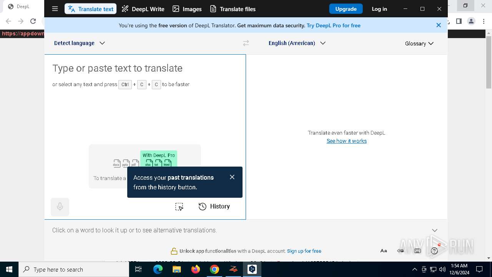The width and height of the screenshot is (492, 277).
Task: Click the pen sparkle icon of DeepL Write
Action: click(x=125, y=9)
